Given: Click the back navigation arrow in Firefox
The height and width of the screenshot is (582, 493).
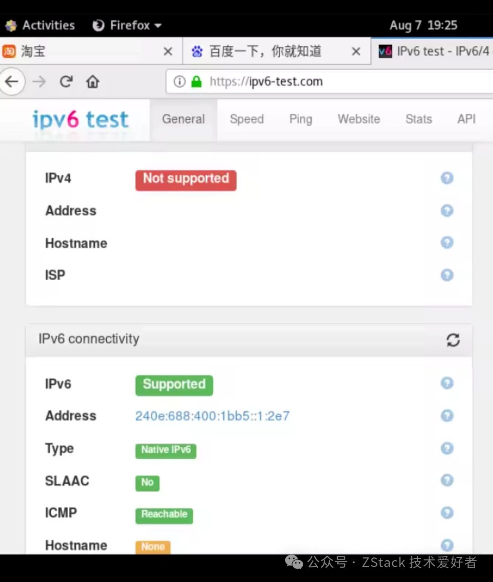Looking at the screenshot, I should pos(12,81).
